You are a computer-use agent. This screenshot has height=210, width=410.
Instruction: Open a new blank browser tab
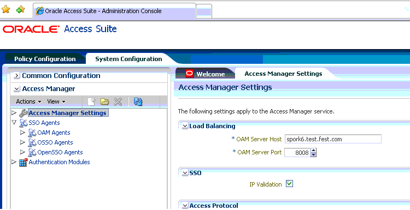point(204,11)
